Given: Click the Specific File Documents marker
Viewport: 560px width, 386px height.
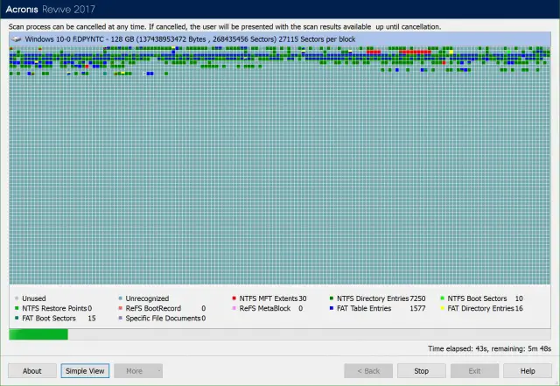Looking at the screenshot, I should (x=121, y=318).
